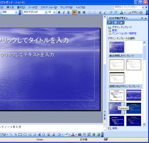Insert WordArt from drawing toolbar
This screenshot has height=143, width=149.
point(39,134)
